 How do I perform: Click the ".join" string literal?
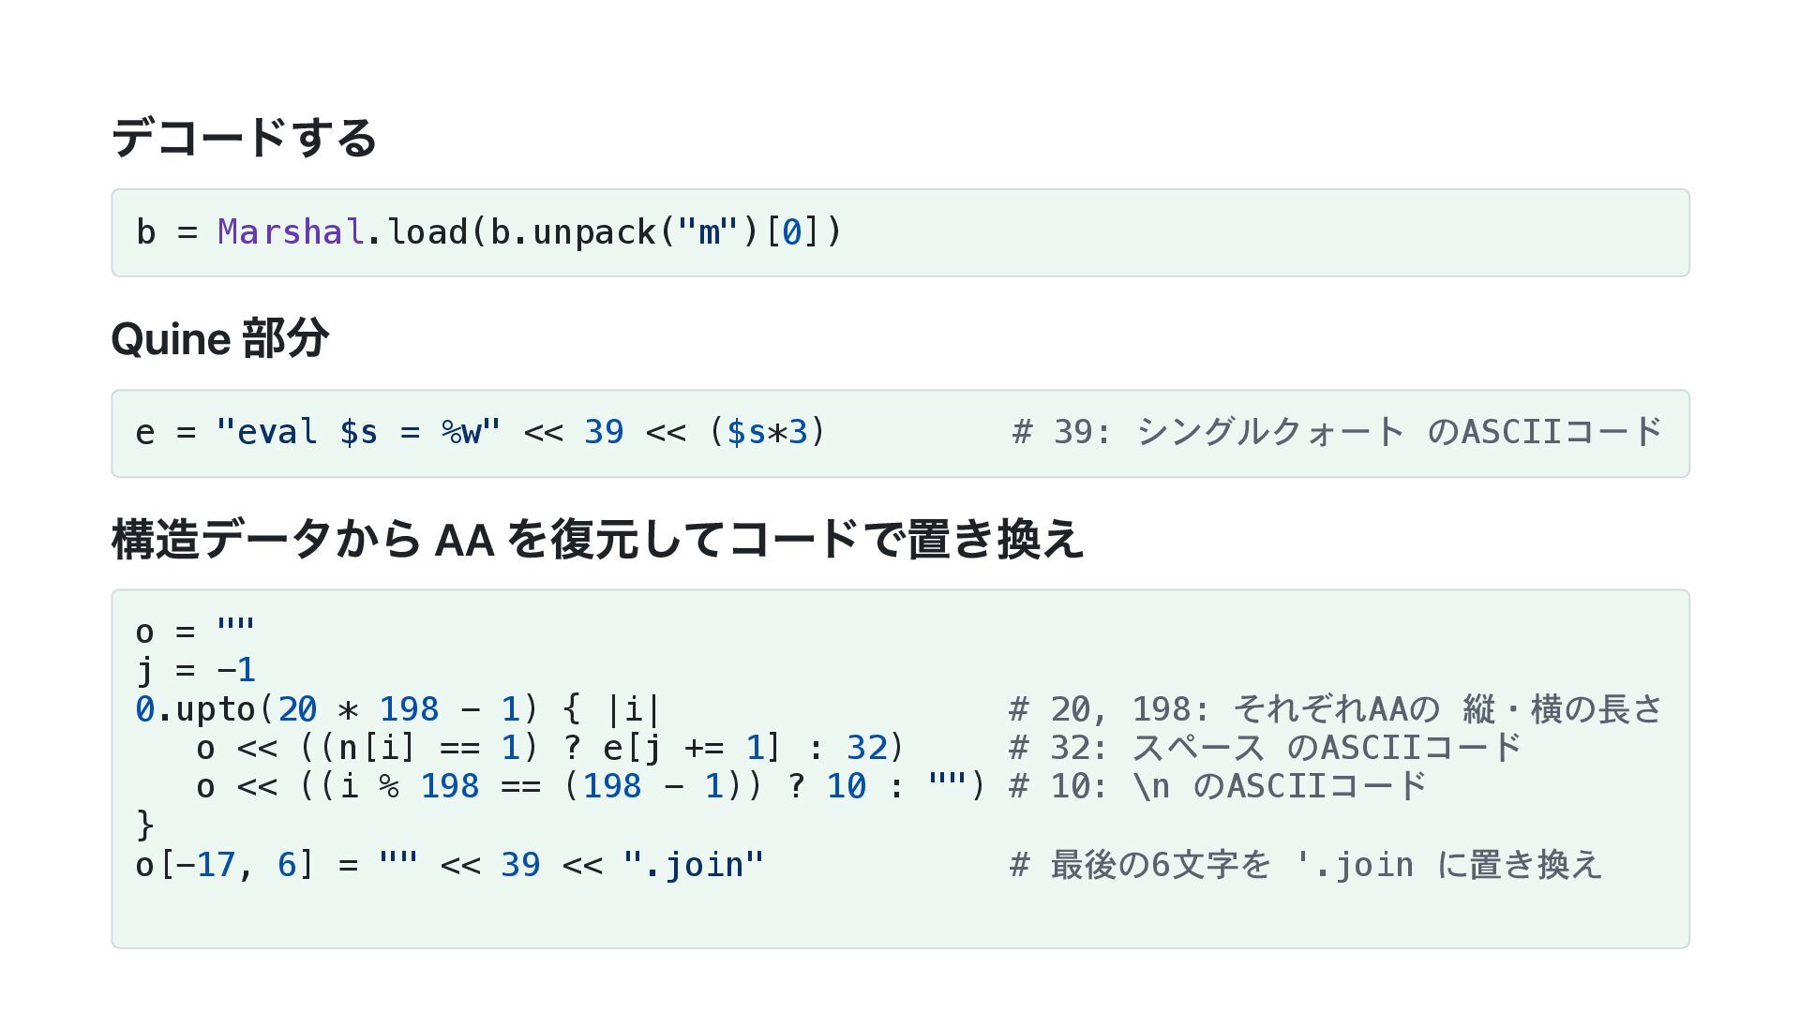click(x=694, y=864)
